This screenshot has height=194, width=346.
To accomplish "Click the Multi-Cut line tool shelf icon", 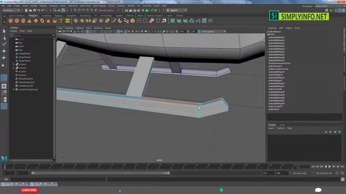I will [x=114, y=21].
